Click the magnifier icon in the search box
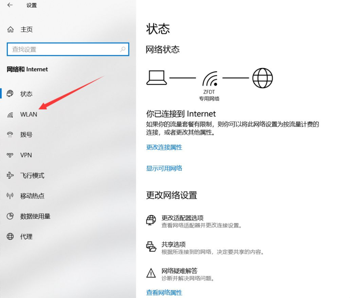Screen dimensions: 350x298 point(123,49)
